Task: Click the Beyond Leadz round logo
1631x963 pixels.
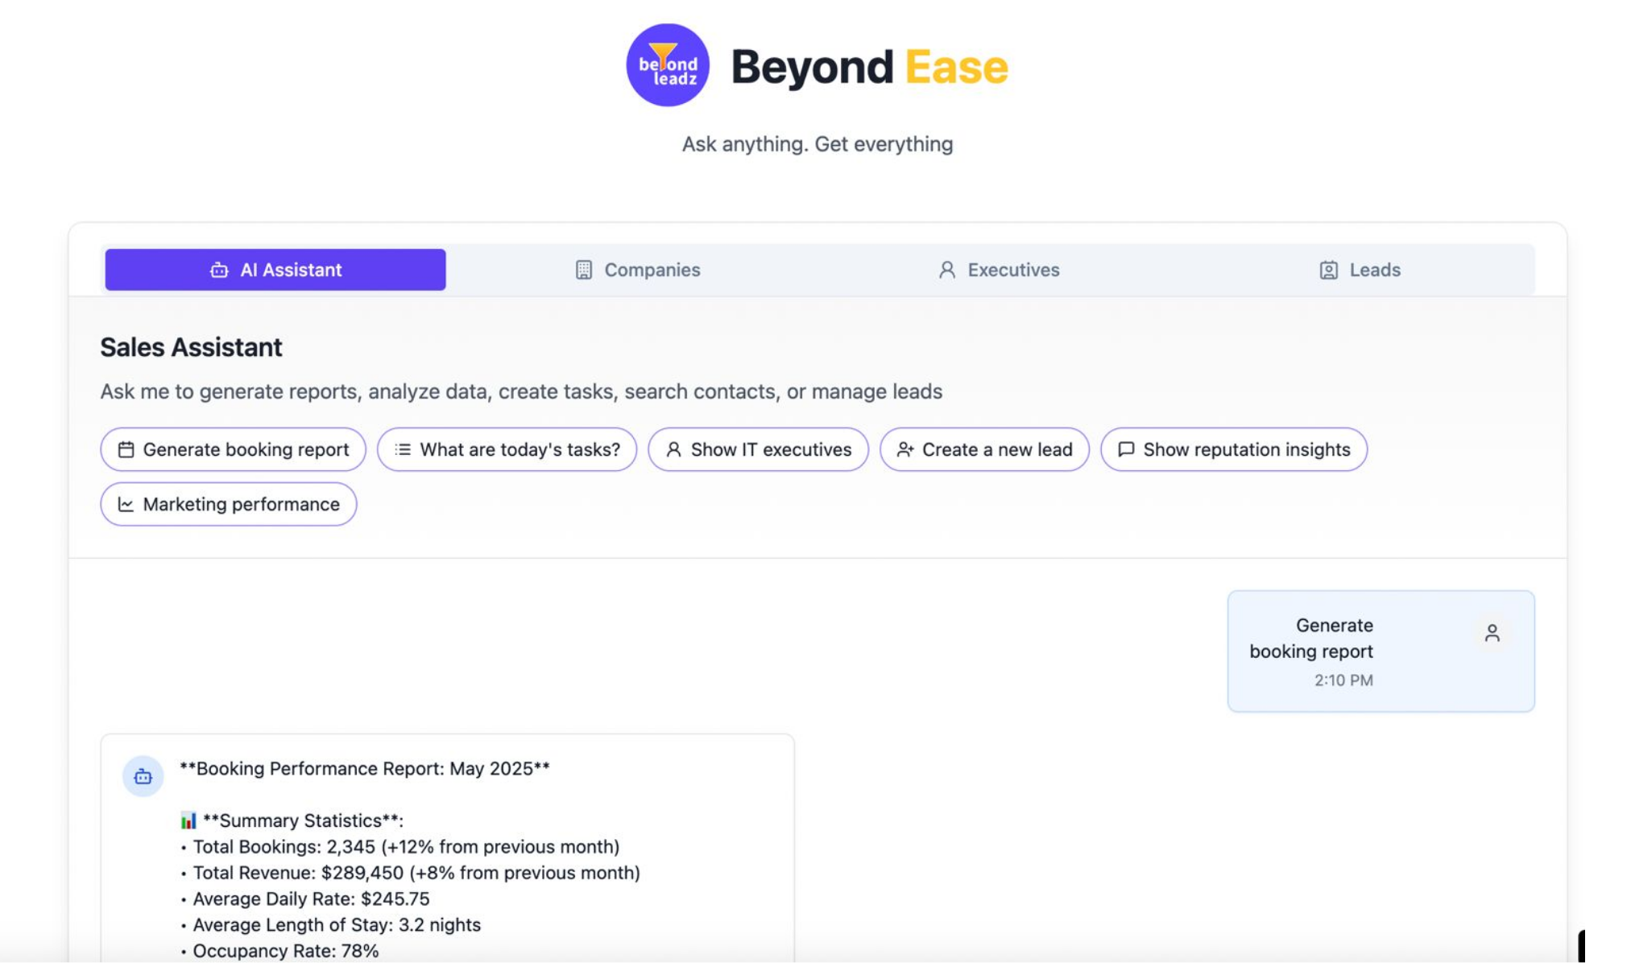Action: 667,65
